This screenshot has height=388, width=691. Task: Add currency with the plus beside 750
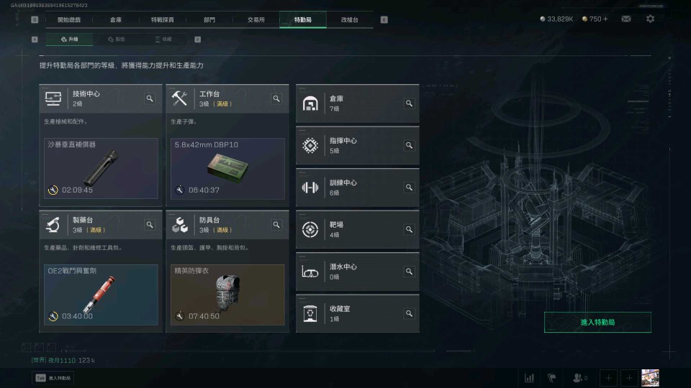point(605,19)
